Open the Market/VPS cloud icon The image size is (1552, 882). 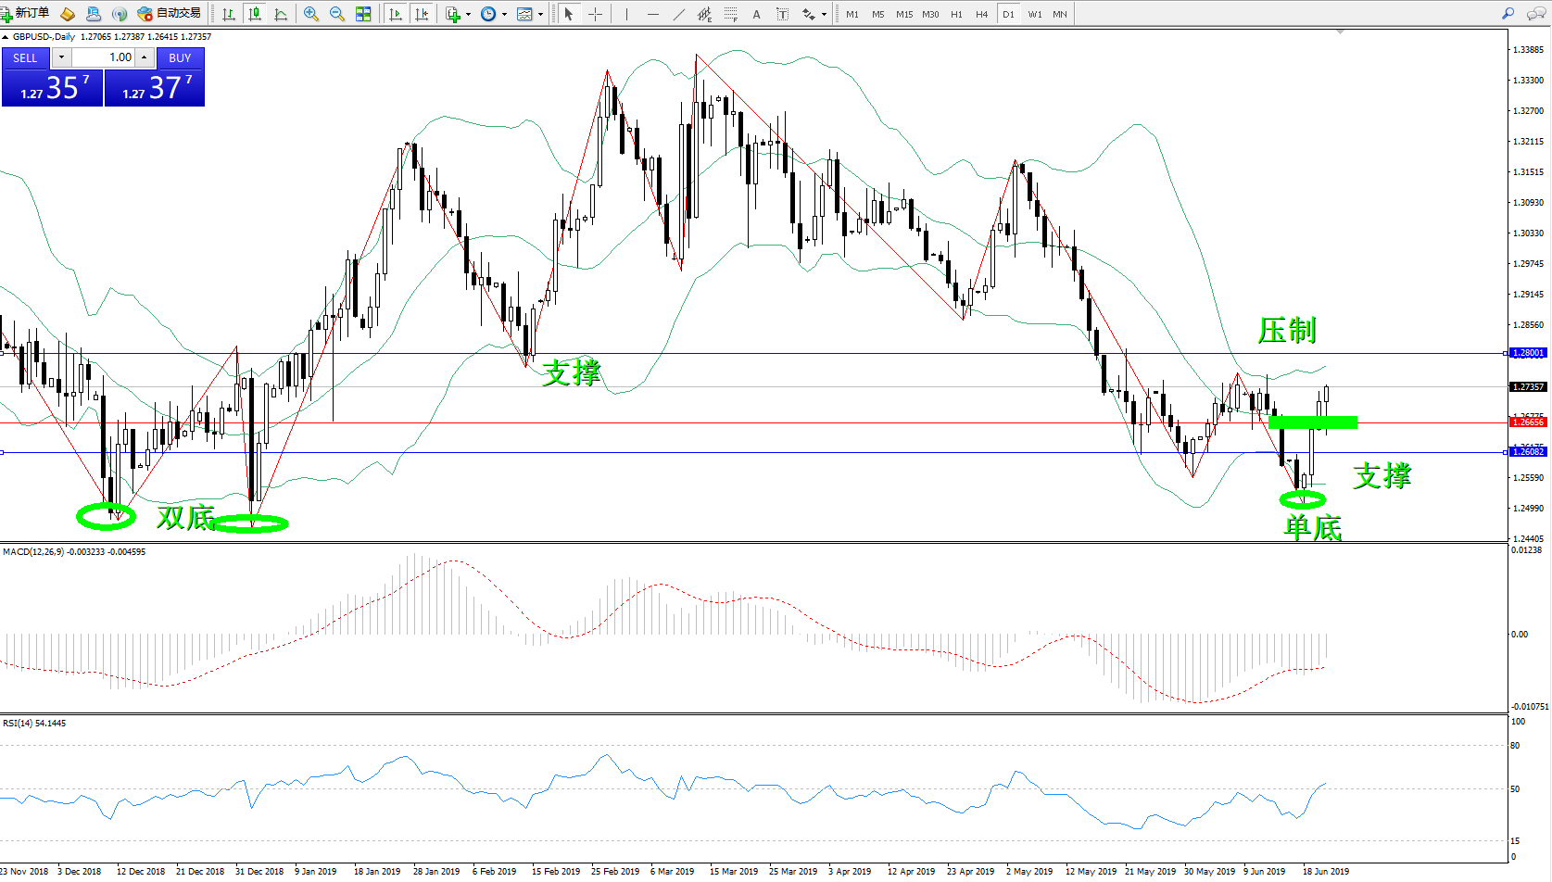point(93,14)
